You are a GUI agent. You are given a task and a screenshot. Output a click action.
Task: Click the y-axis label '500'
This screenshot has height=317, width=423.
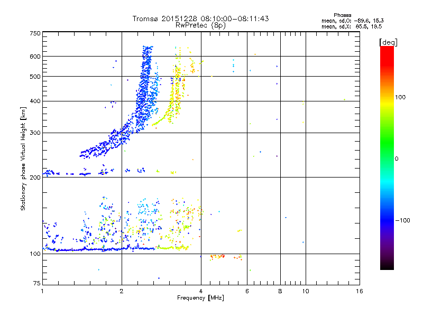click(x=35, y=77)
